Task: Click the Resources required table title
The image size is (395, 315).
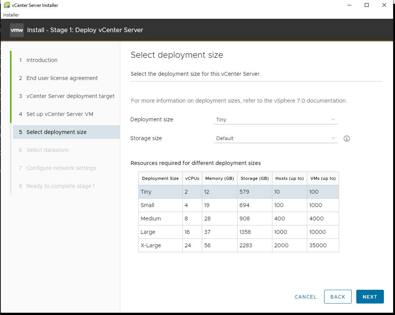Action: tap(195, 163)
